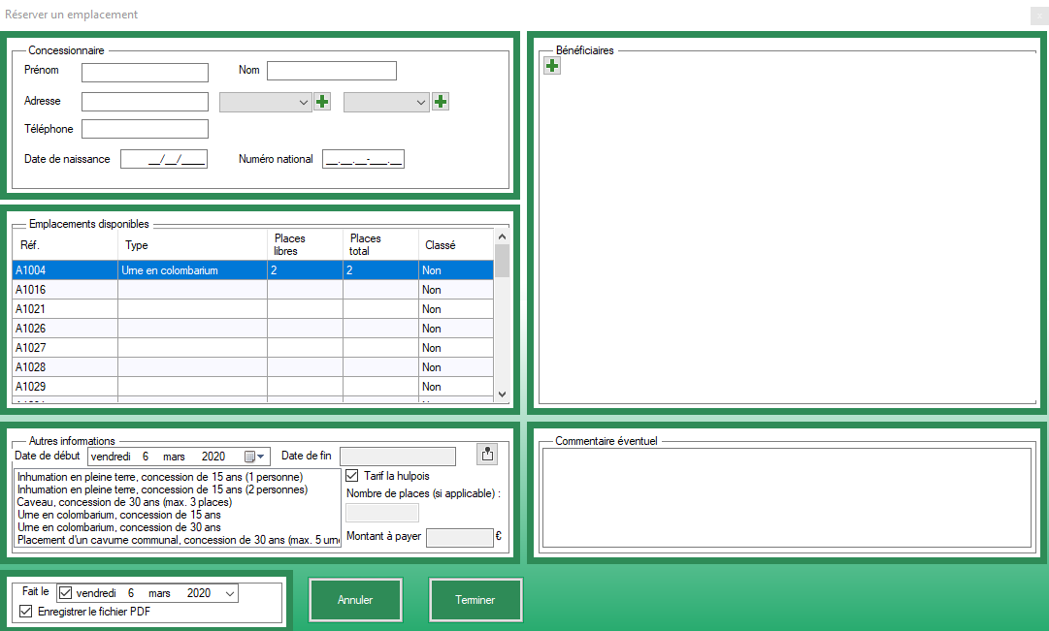1049x631 pixels.
Task: Expand the second combo box in Adresse row
Action: pos(420,102)
